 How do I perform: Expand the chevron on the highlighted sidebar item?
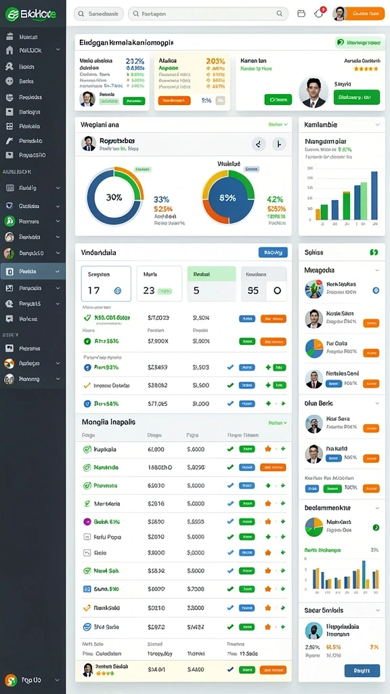point(58,271)
